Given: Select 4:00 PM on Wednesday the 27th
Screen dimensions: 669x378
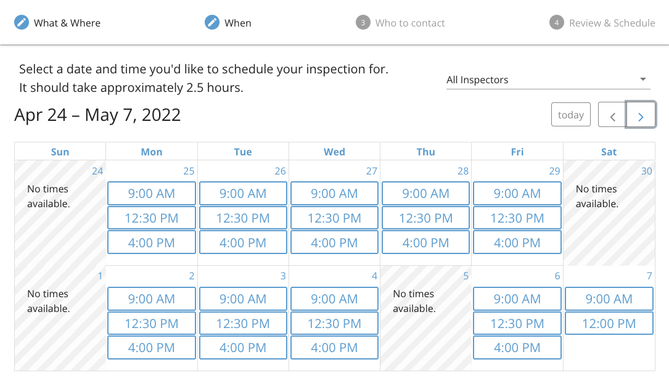Looking at the screenshot, I should point(334,242).
